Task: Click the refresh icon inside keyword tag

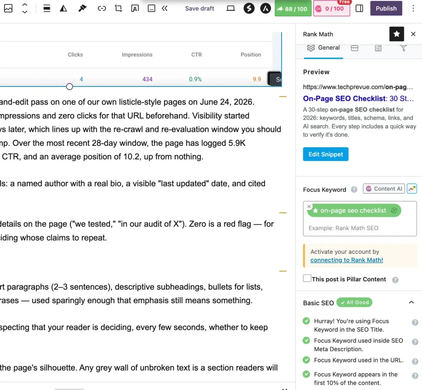Action: click(x=394, y=211)
